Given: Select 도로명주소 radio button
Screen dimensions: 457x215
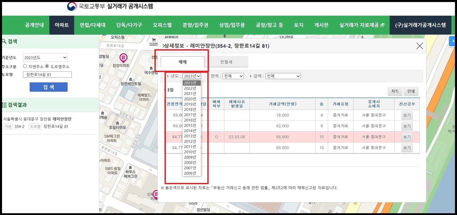Looking at the screenshot, I should click(x=47, y=66).
